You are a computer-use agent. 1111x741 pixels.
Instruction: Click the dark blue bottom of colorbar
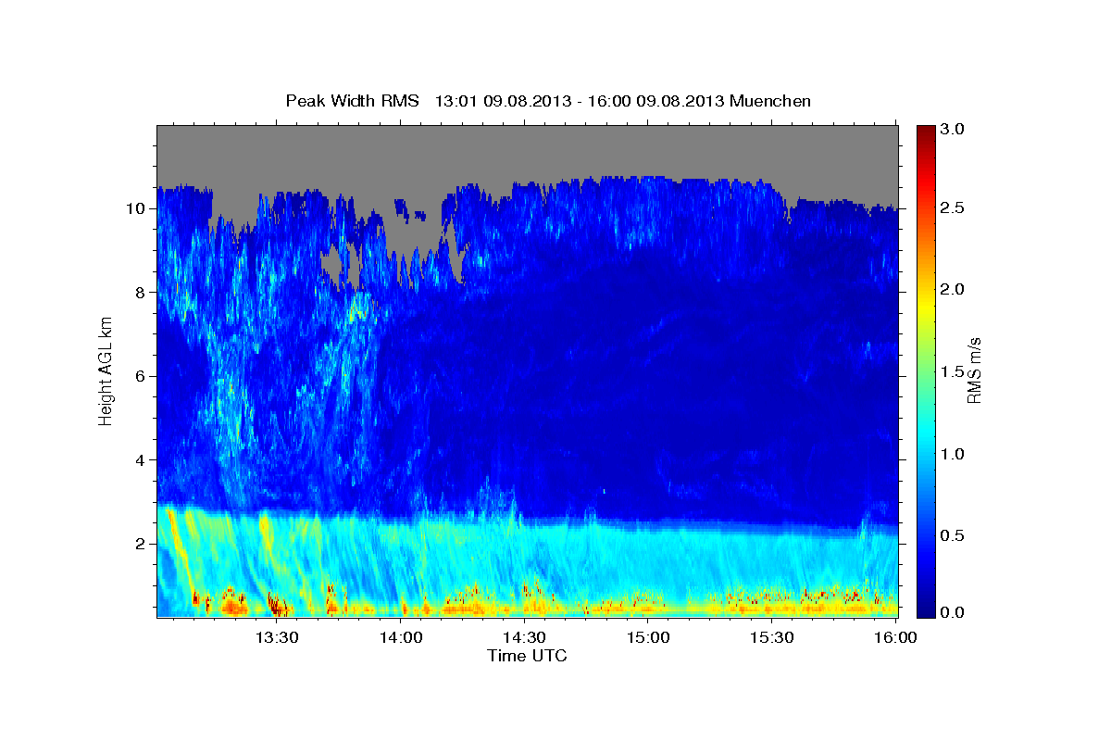[x=925, y=609]
